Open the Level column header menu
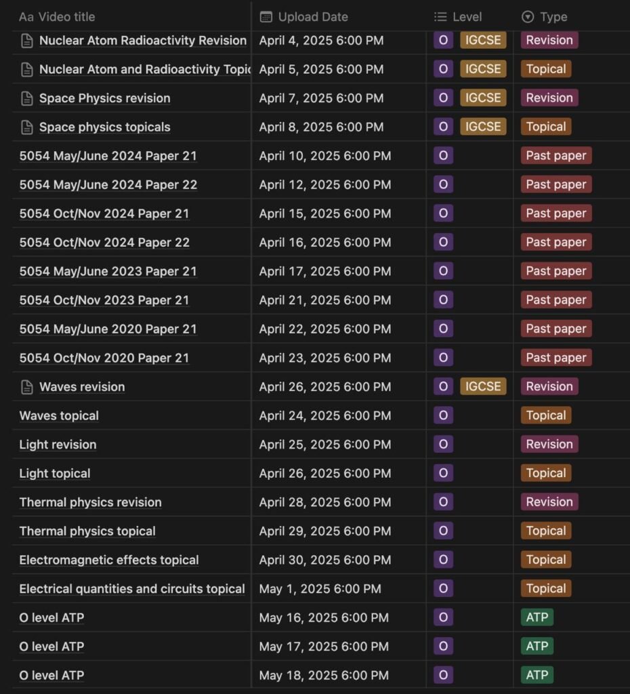This screenshot has height=694, width=630. click(458, 17)
